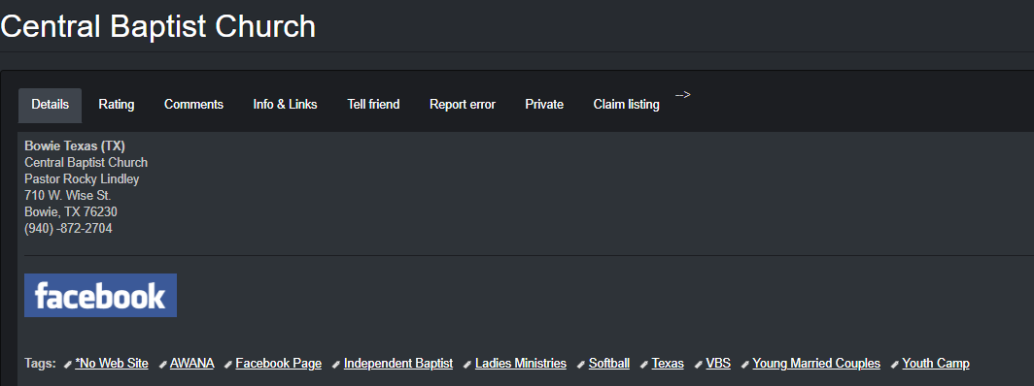
Task: Switch to the Rating tab
Action: click(x=117, y=105)
